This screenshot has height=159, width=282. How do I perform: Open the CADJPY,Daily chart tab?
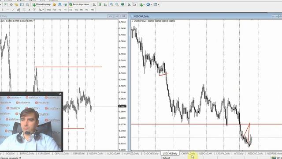(223, 154)
